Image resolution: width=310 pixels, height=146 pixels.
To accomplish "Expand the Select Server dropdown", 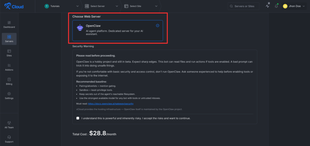I will [101, 6].
